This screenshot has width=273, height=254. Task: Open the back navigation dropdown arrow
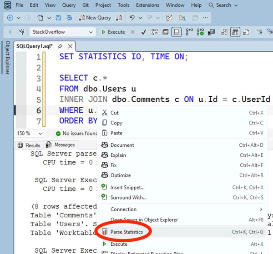19,18
